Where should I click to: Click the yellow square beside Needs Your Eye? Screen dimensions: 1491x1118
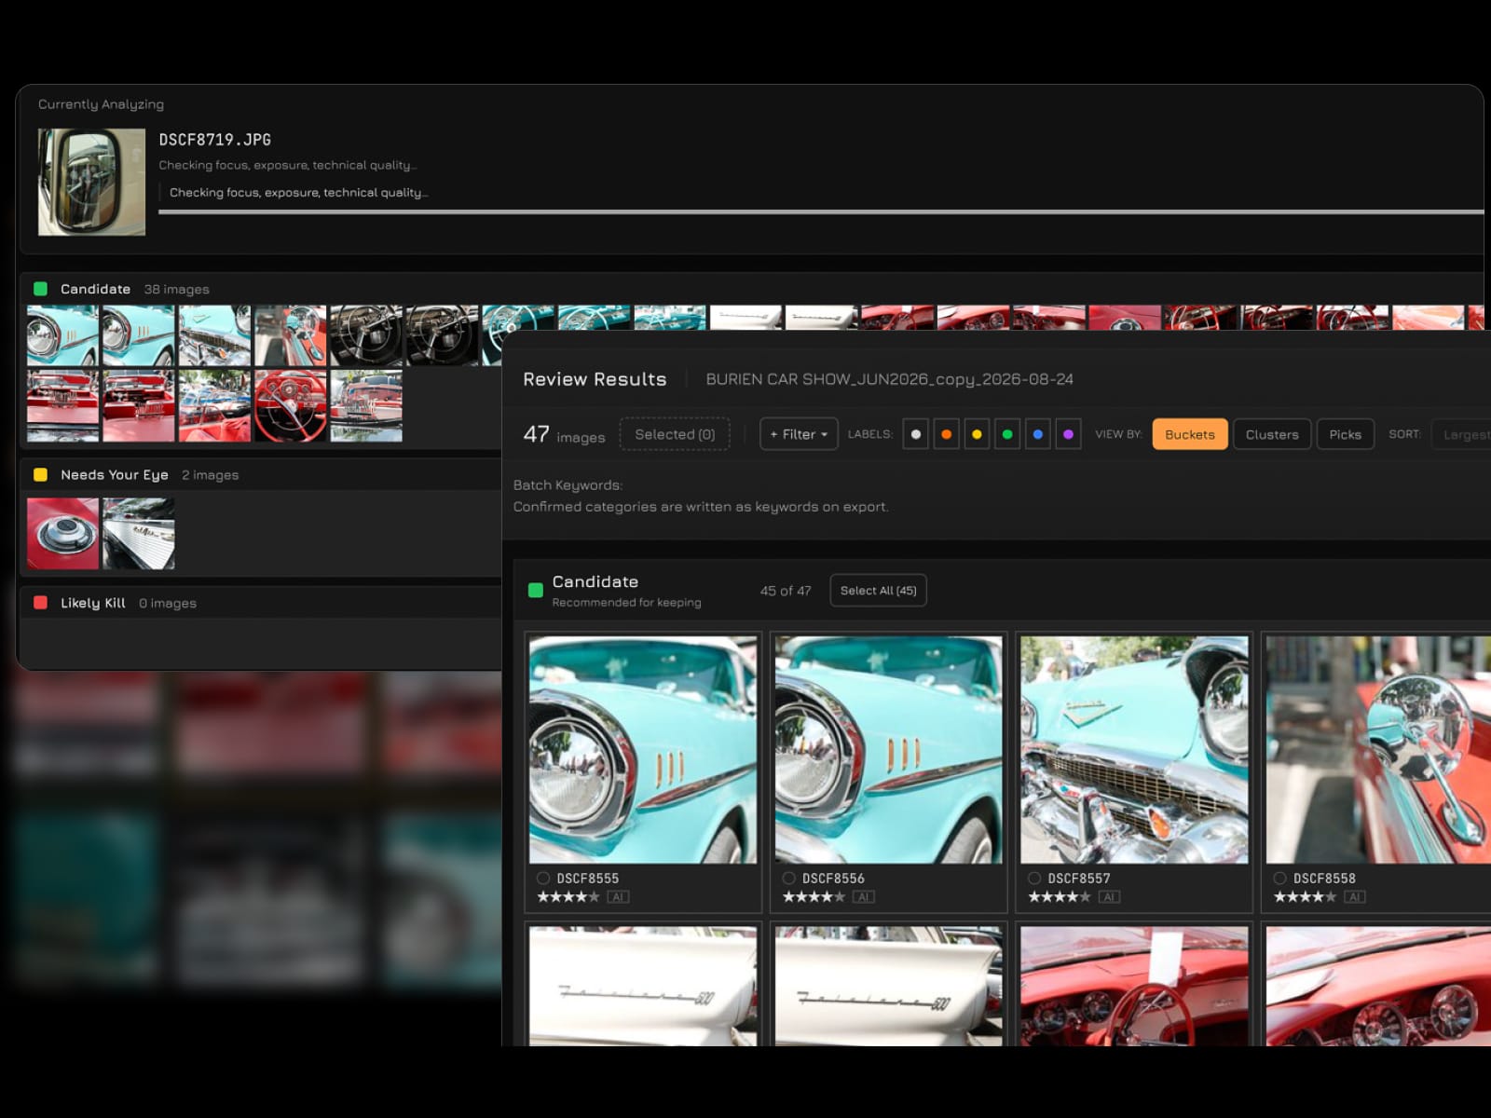(41, 474)
